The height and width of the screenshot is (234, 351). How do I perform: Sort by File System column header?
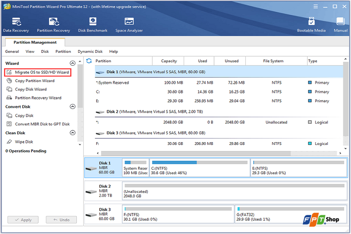tap(276, 61)
